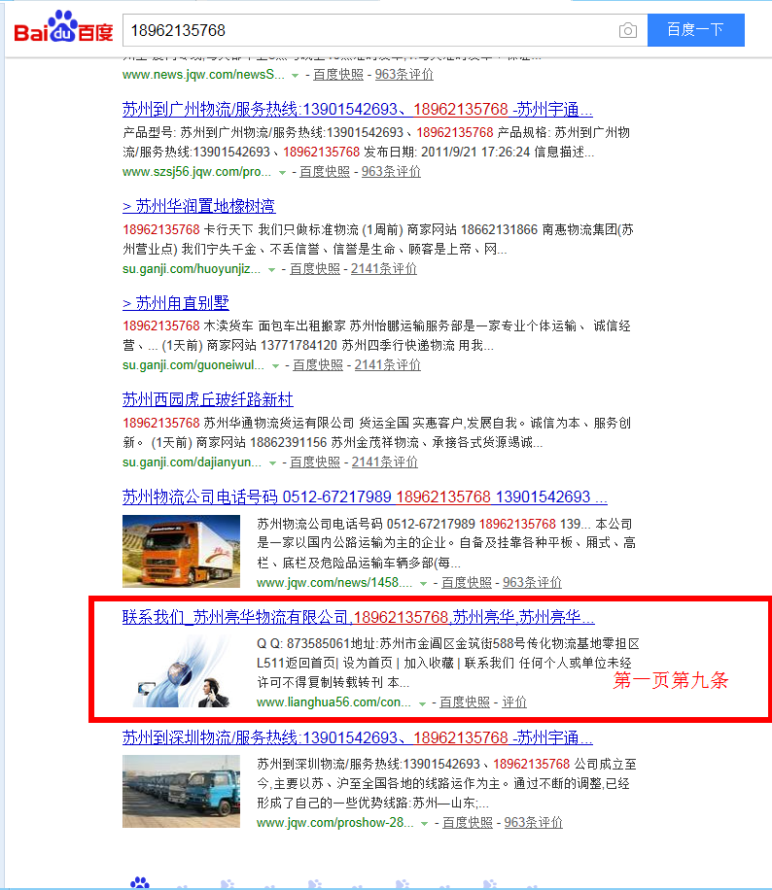Screen dimensions: 772x890
Task: Expand arrow next to su.ganji.com/huoyunjiz...
Action: pos(271,269)
